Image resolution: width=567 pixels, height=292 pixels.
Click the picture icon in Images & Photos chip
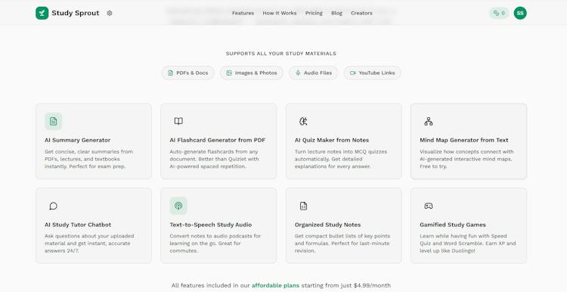(x=229, y=73)
